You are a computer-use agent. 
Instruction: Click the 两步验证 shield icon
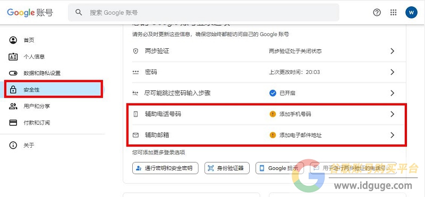[135, 51]
